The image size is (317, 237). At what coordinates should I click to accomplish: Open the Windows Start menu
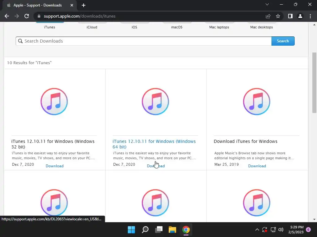click(x=131, y=230)
